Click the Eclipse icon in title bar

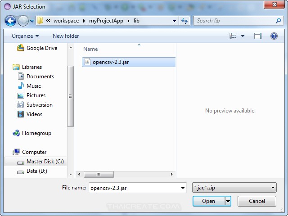click(7, 6)
